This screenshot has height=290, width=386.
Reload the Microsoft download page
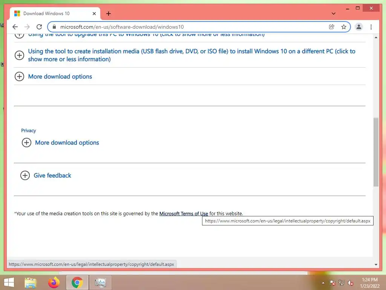[39, 27]
